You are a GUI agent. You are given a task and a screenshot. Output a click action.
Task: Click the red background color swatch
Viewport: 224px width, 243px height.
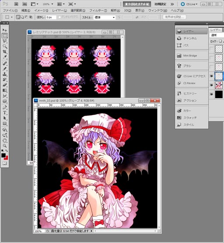[x=7, y=158]
